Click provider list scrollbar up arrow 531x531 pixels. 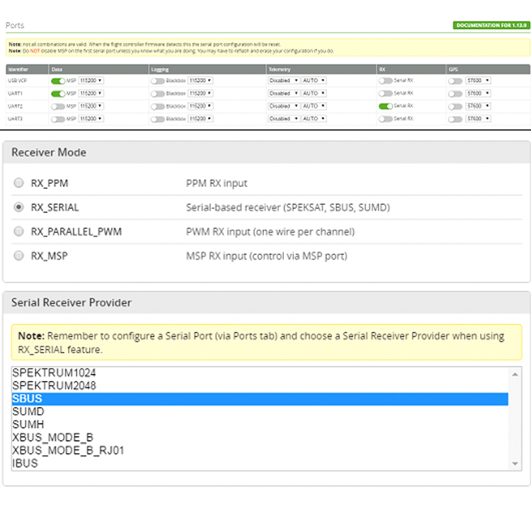coord(515,375)
